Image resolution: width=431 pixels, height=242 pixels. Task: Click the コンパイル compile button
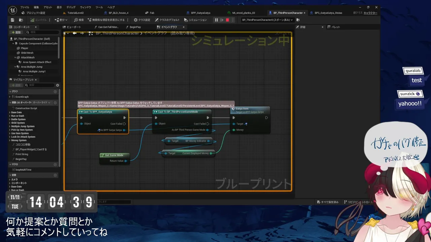[x=38, y=20]
